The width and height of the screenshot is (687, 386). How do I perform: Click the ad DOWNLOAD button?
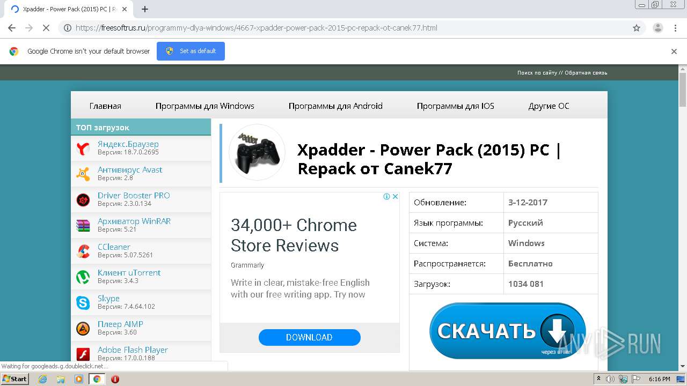(309, 337)
